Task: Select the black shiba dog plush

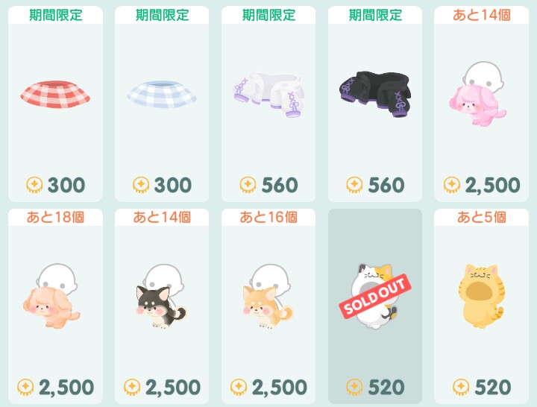Action: pyautogui.click(x=161, y=297)
